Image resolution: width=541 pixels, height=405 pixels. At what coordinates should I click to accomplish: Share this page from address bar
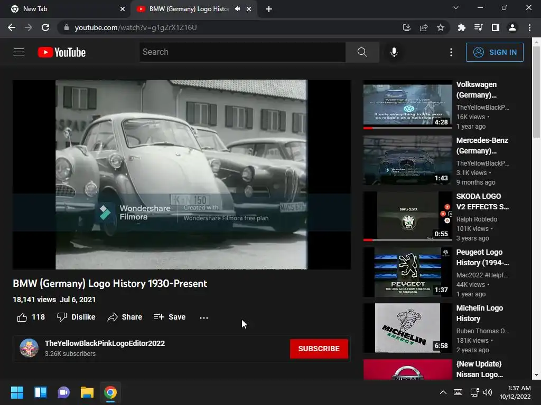coord(424,27)
